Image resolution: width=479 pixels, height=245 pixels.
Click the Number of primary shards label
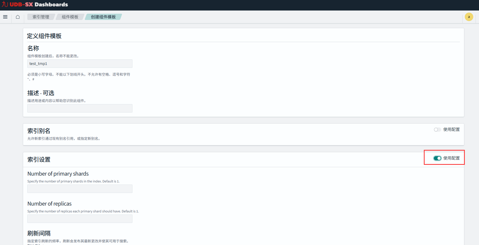[x=58, y=174]
